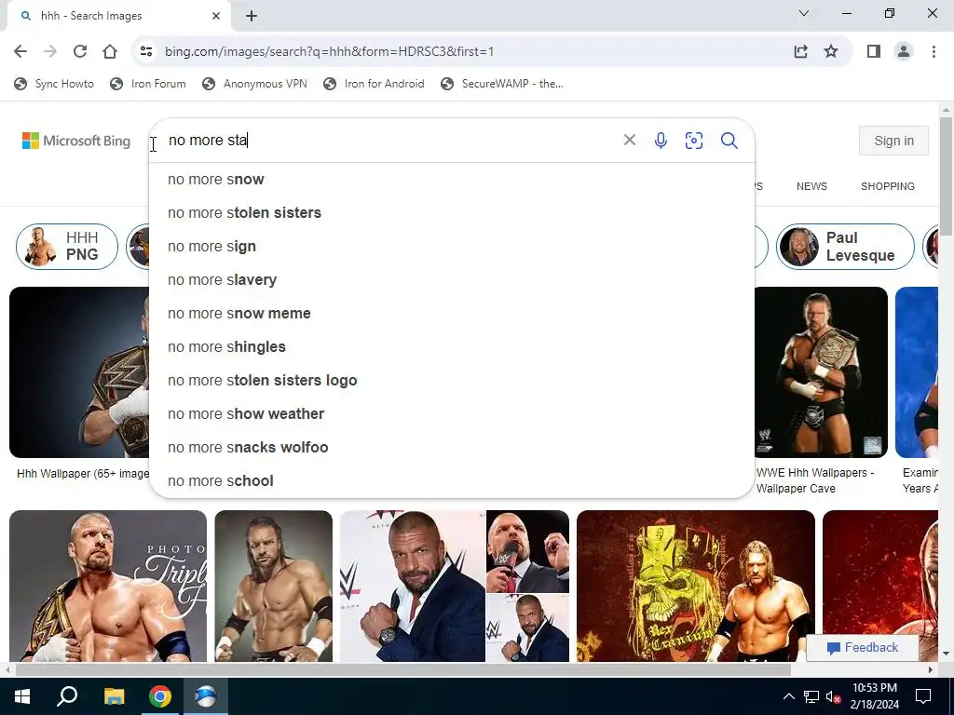Select suggestion 'no more snacks wolfoo'
The height and width of the screenshot is (715, 954).
point(452,447)
